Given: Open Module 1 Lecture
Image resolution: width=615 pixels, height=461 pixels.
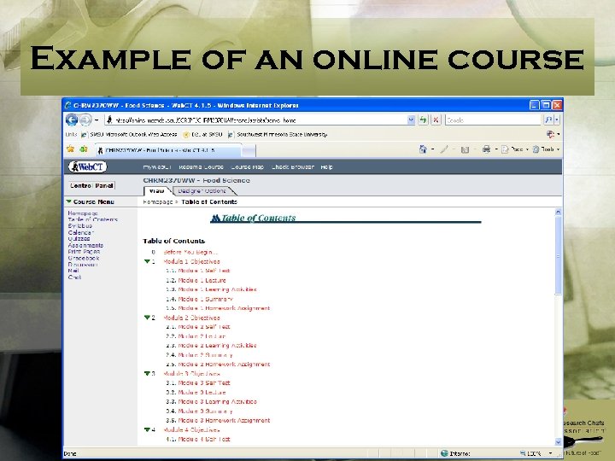Looking at the screenshot, I should [202, 280].
